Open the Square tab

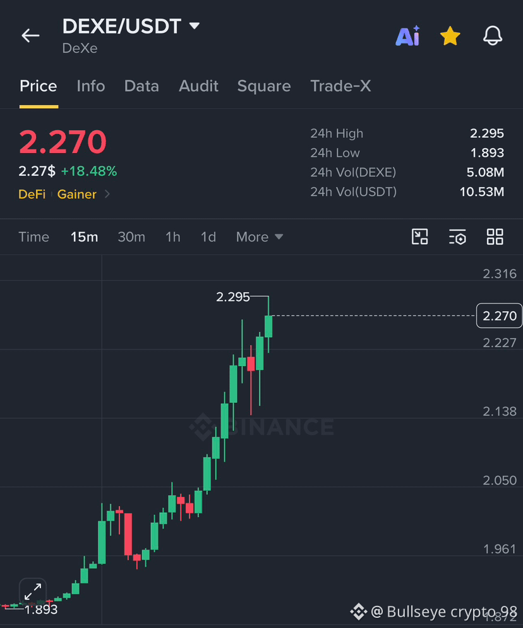264,86
